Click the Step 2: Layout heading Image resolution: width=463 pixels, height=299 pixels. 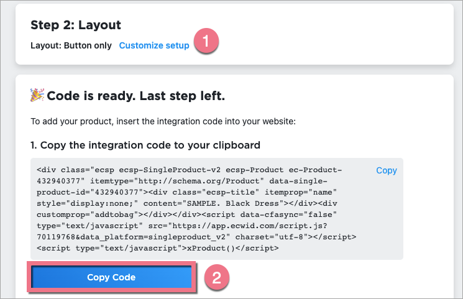point(75,25)
